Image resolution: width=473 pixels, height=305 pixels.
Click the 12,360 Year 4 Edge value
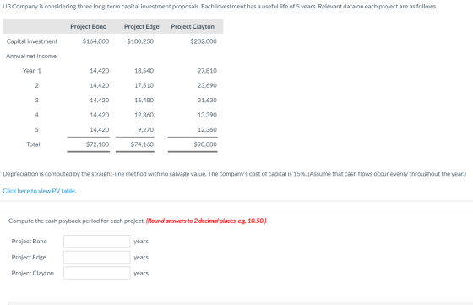click(x=144, y=115)
